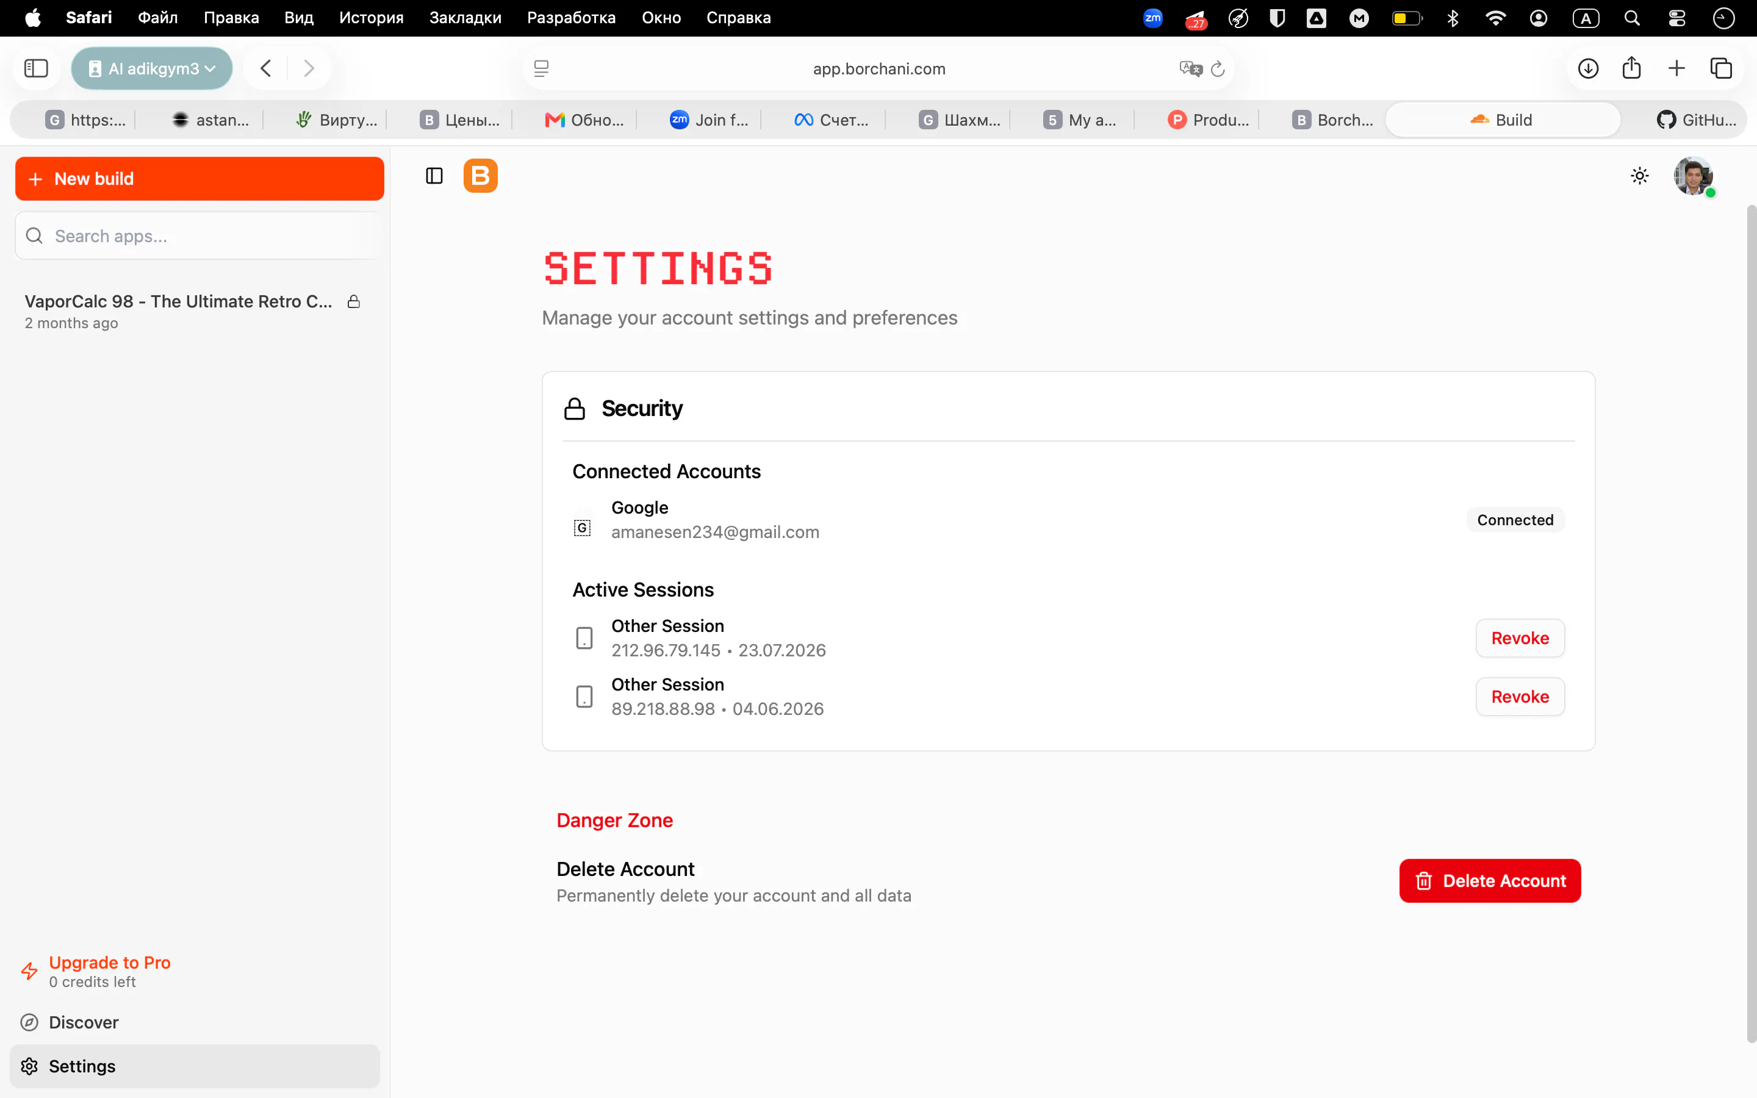This screenshot has height=1098, width=1757.
Task: Switch to the Обно... Gmail tab
Action: coord(584,120)
